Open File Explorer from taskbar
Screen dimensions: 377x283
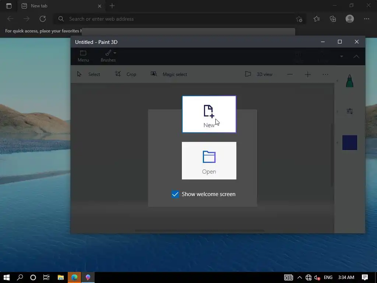pos(61,277)
